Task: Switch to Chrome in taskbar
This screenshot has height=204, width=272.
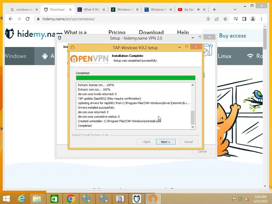Action: (71, 199)
